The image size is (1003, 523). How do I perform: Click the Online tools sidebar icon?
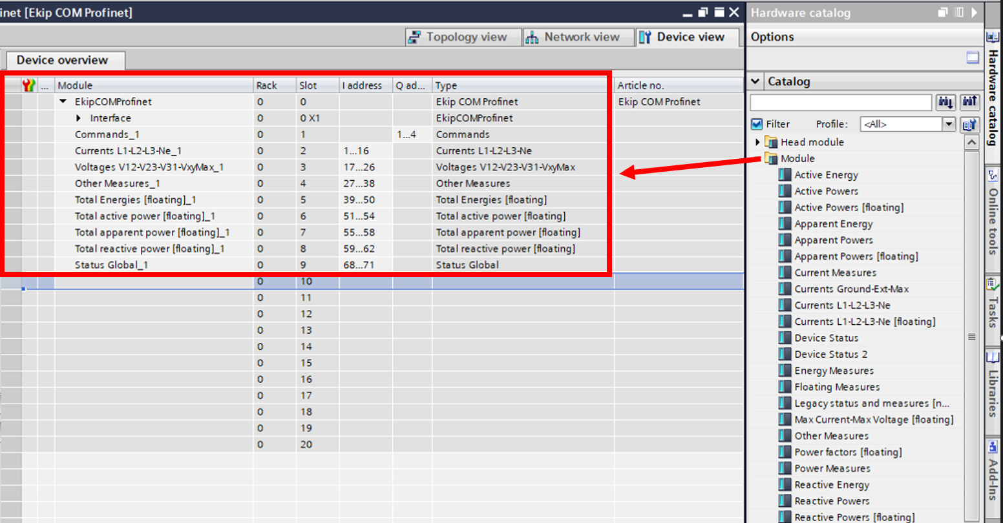993,176
